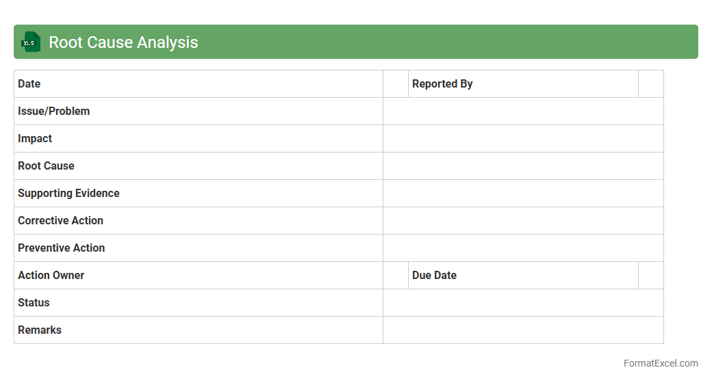Click the Corrective Action value field

pos(523,221)
